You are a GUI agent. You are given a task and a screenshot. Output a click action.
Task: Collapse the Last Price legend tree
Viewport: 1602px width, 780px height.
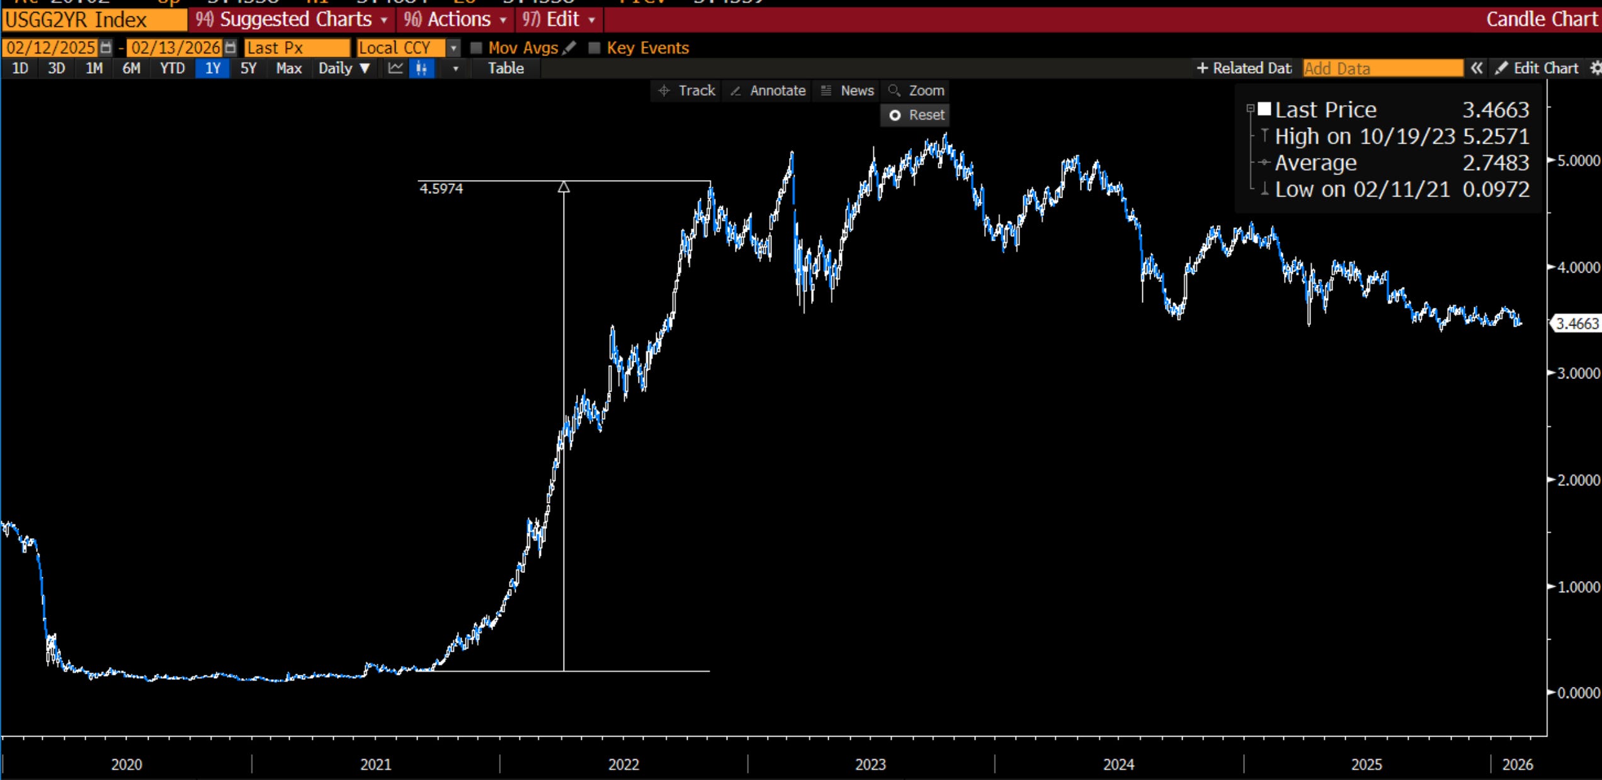click(x=1251, y=109)
